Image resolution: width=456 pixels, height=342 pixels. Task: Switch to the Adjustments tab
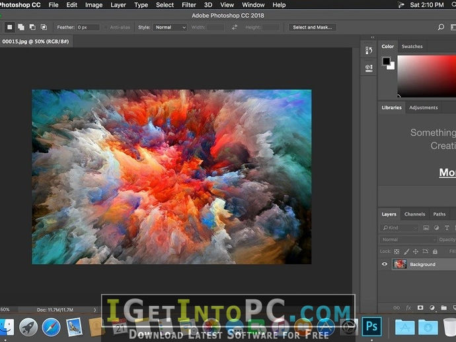pyautogui.click(x=424, y=108)
